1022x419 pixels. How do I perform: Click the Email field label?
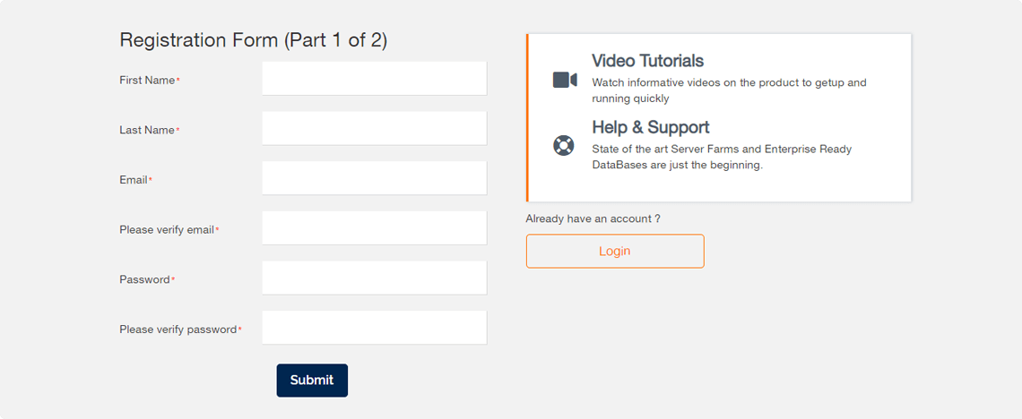pyautogui.click(x=134, y=180)
